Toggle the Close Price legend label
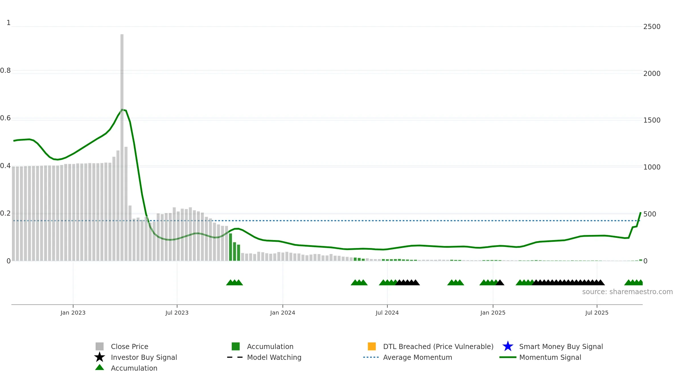 129,346
